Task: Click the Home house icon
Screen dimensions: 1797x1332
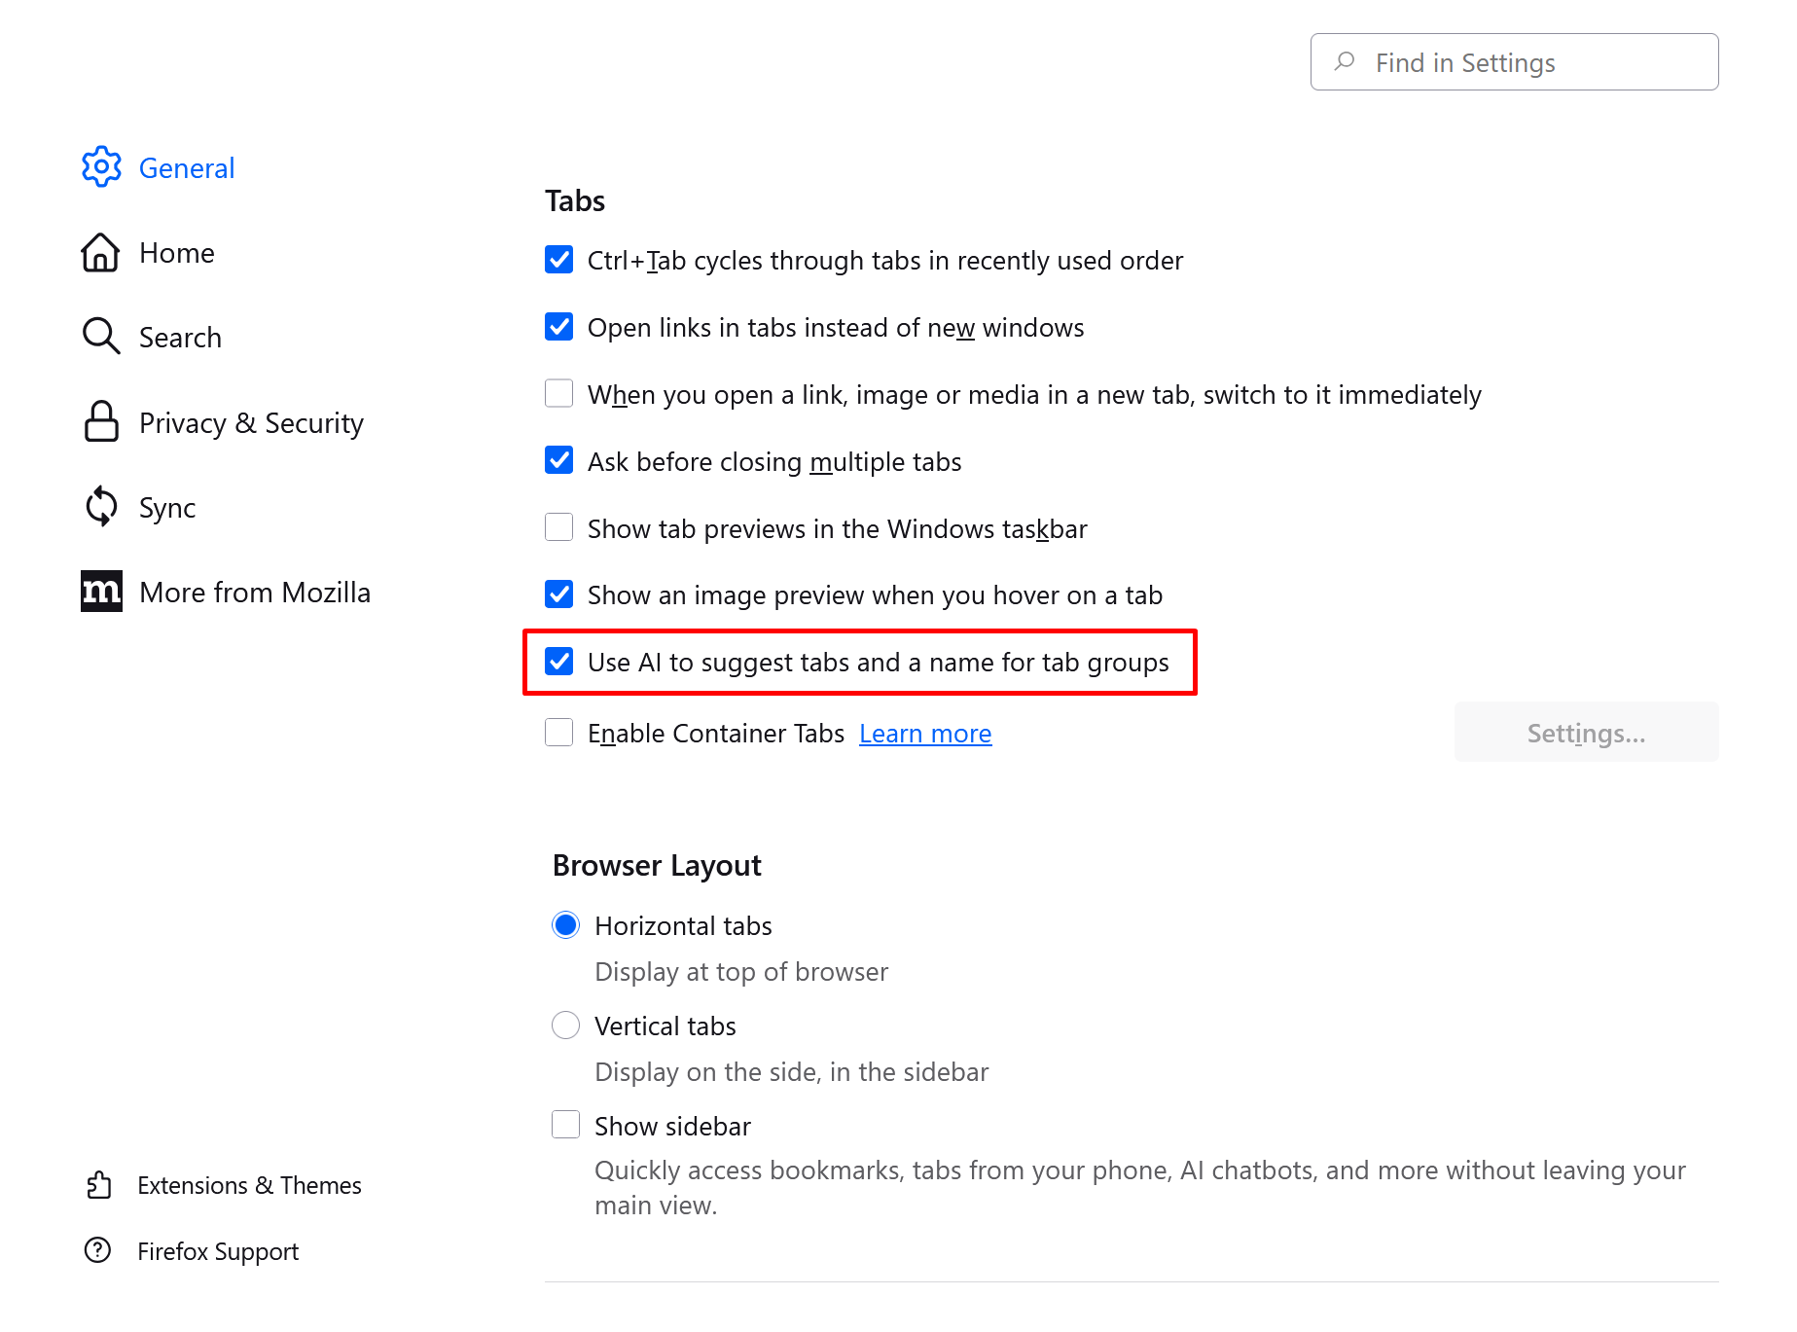Action: [100, 253]
